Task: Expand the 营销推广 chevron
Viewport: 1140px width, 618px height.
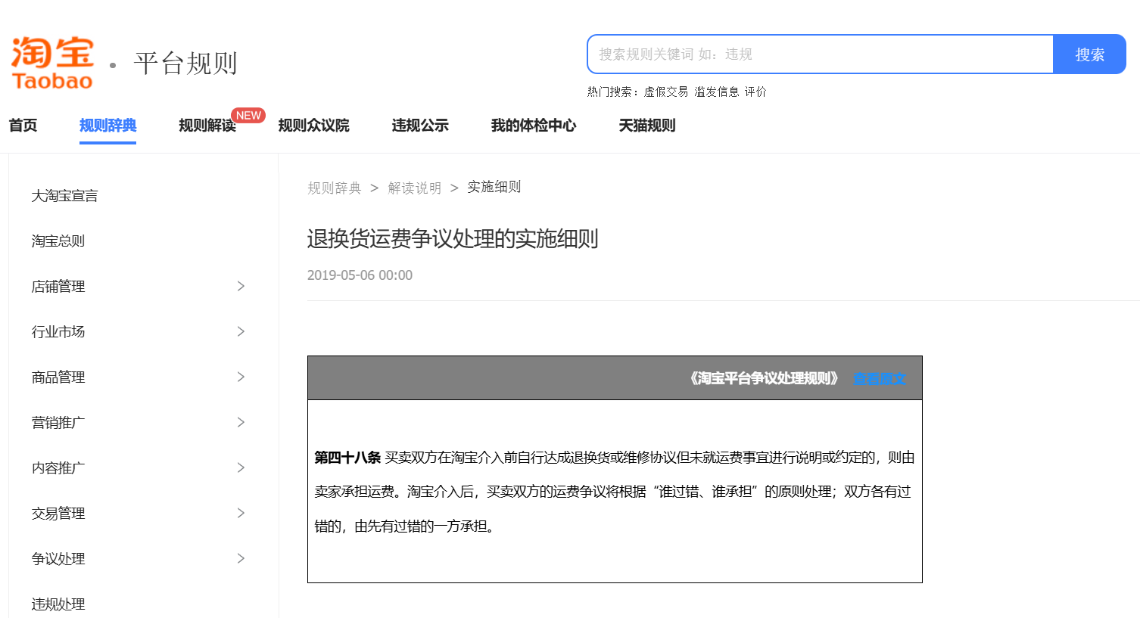Action: pyautogui.click(x=241, y=422)
